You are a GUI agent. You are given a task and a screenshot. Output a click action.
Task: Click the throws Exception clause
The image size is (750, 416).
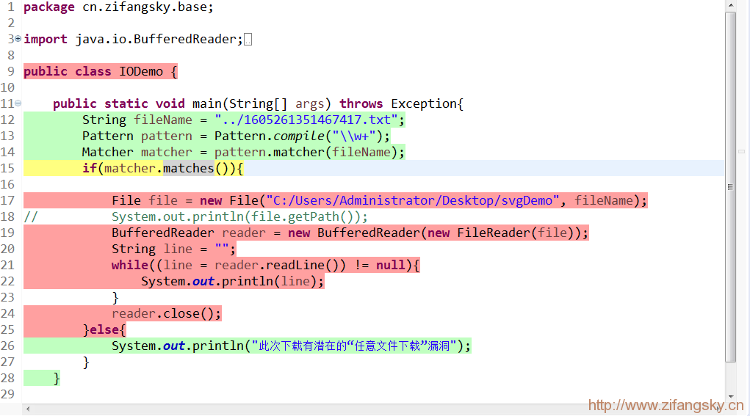[398, 103]
